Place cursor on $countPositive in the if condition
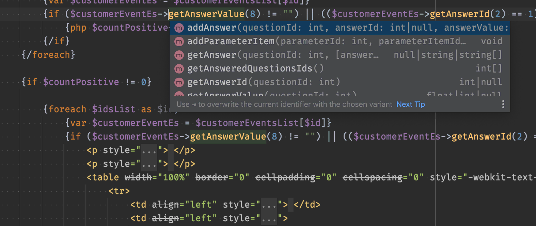The height and width of the screenshot is (226, 536). point(81,82)
